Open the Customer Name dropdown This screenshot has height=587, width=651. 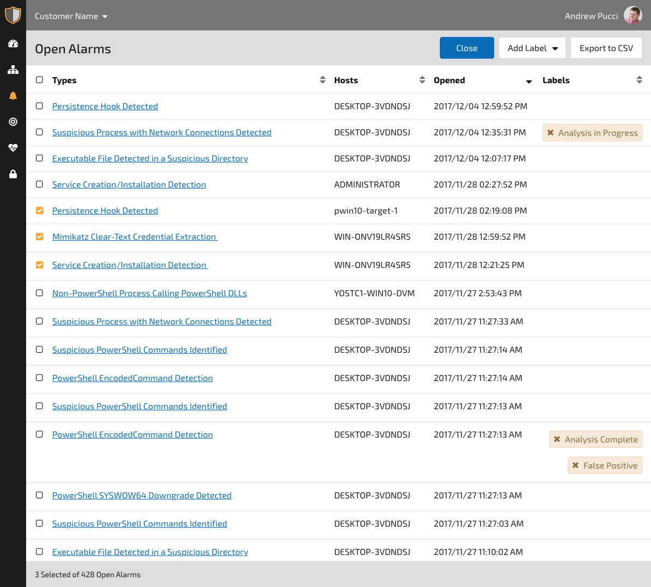[x=71, y=16]
